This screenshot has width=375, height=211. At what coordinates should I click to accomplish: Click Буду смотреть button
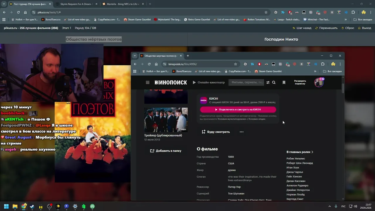[216, 132]
